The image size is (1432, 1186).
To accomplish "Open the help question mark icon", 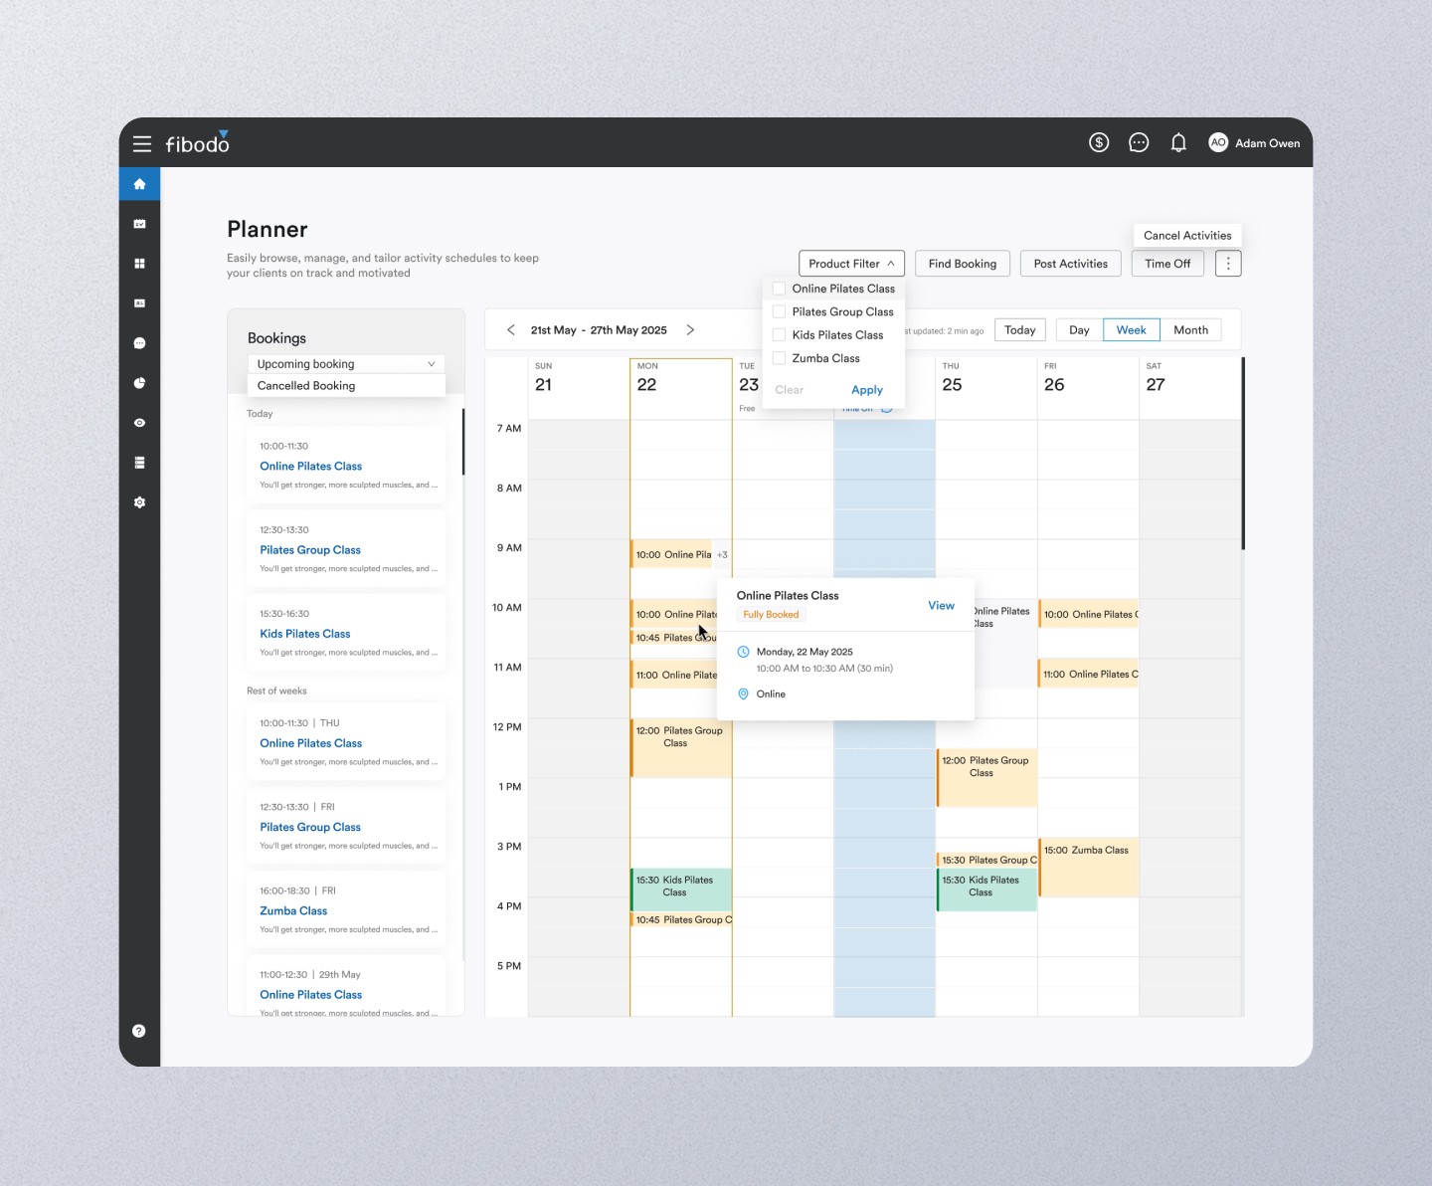I will [139, 1031].
